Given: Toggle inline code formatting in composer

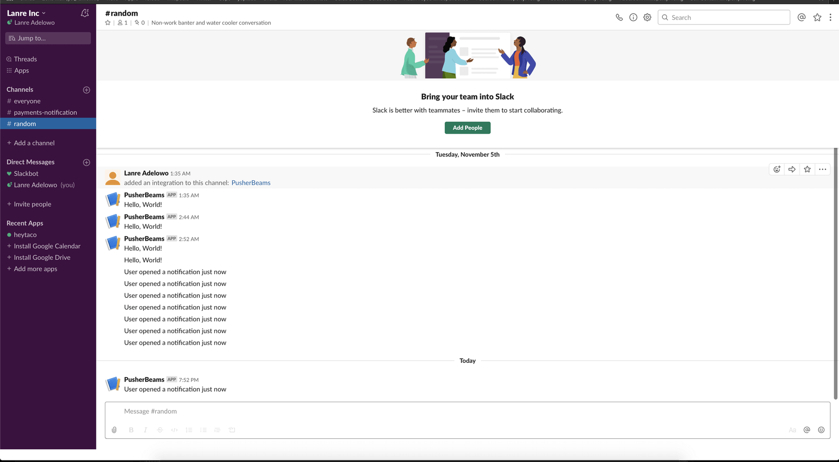Looking at the screenshot, I should (174, 430).
